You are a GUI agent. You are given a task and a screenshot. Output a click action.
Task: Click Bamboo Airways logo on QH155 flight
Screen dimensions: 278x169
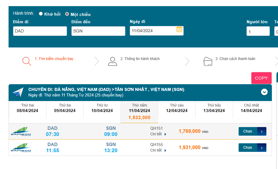tap(21, 148)
